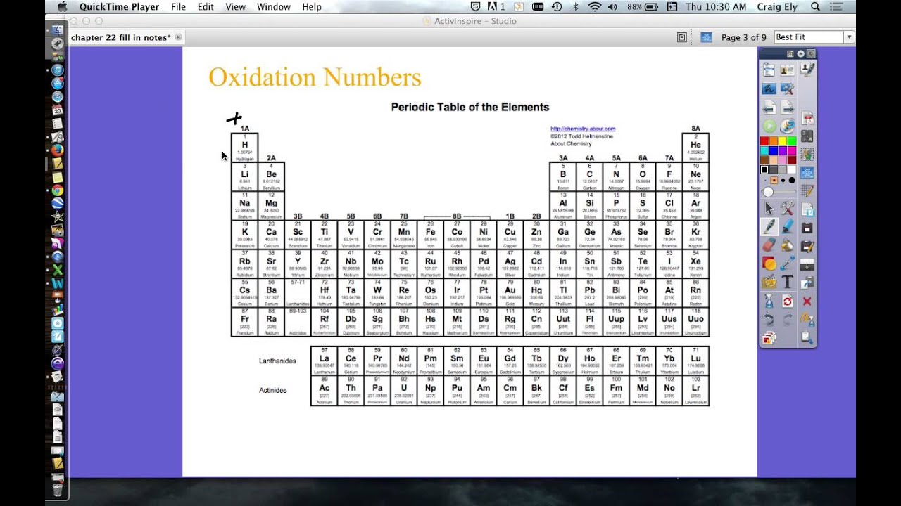Viewport: 901px width, 506px height.
Task: Go to the previous flipchart page
Action: pyautogui.click(x=769, y=108)
